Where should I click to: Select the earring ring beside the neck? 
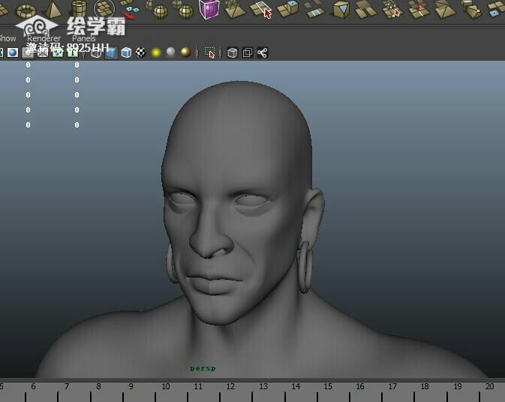coord(305,267)
